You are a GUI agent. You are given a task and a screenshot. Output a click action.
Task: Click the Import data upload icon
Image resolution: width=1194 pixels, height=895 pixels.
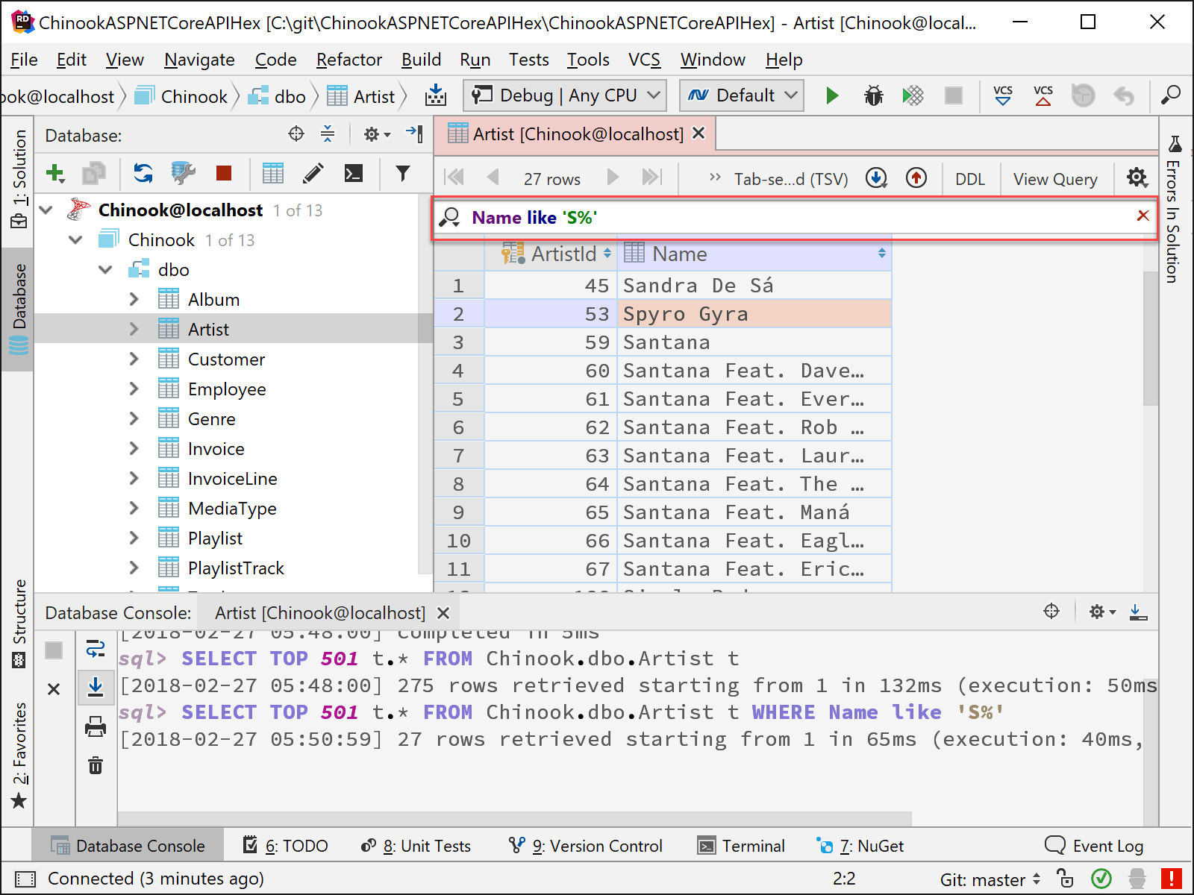tap(916, 178)
